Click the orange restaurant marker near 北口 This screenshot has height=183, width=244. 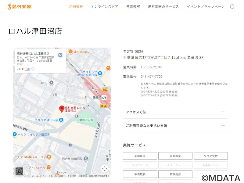pyautogui.click(x=108, y=68)
